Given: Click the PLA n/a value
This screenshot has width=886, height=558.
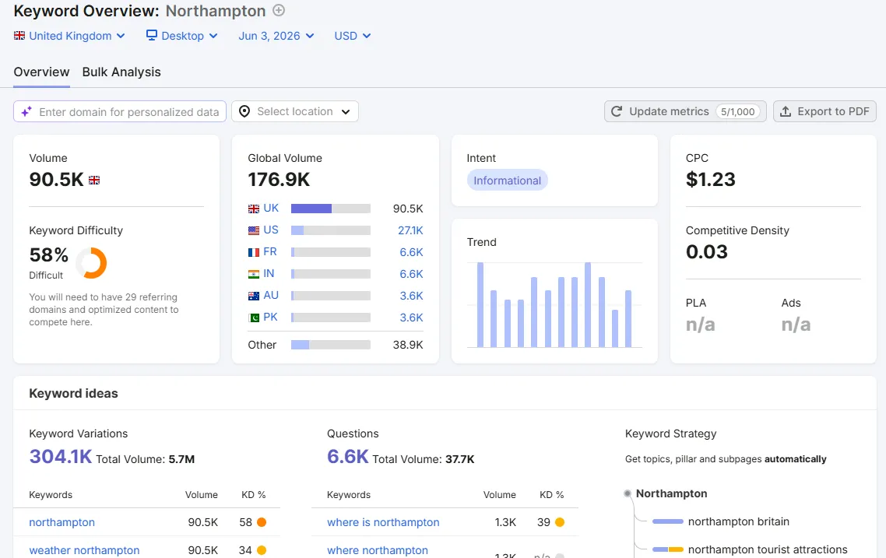Looking at the screenshot, I should 700,325.
